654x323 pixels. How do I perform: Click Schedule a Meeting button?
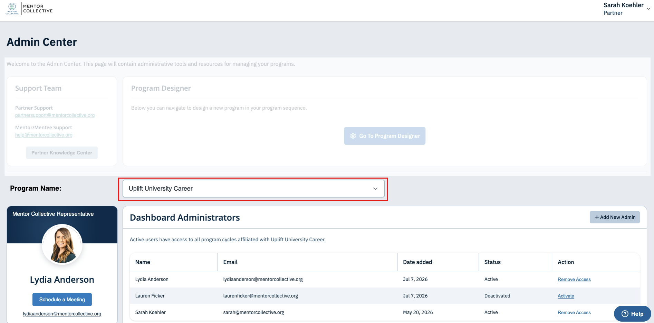[x=62, y=300]
